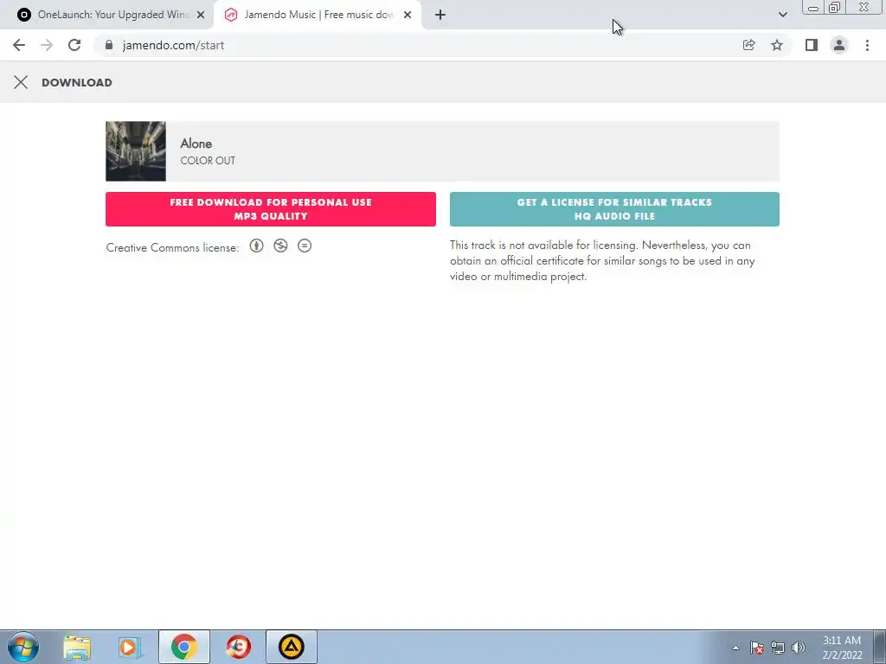Image resolution: width=886 pixels, height=664 pixels.
Task: Click the Creative Commons NonCommercial icon
Action: coord(281,246)
